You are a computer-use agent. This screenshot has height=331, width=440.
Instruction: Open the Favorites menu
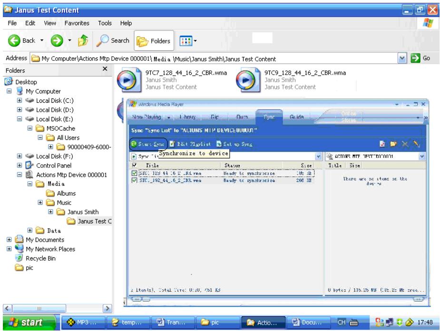pos(77,23)
